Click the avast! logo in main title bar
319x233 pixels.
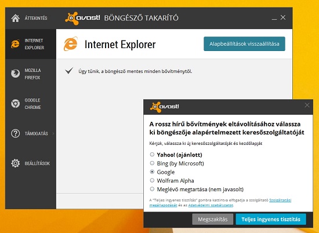tap(82, 18)
